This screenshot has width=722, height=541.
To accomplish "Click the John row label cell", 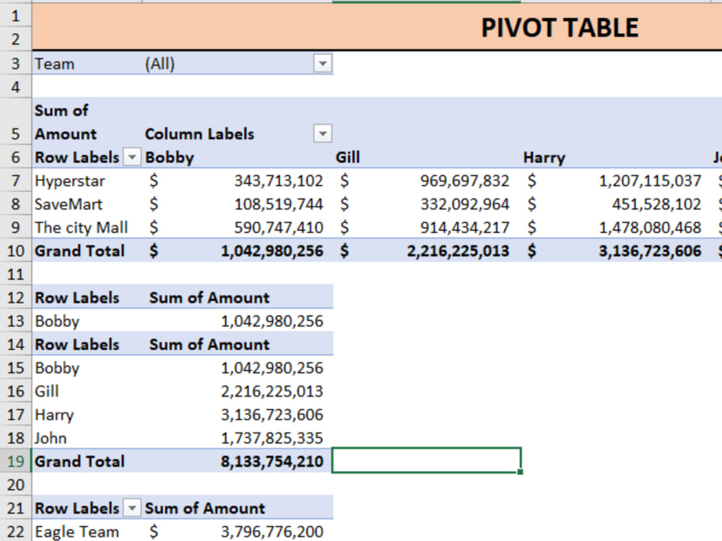I will click(x=87, y=438).
